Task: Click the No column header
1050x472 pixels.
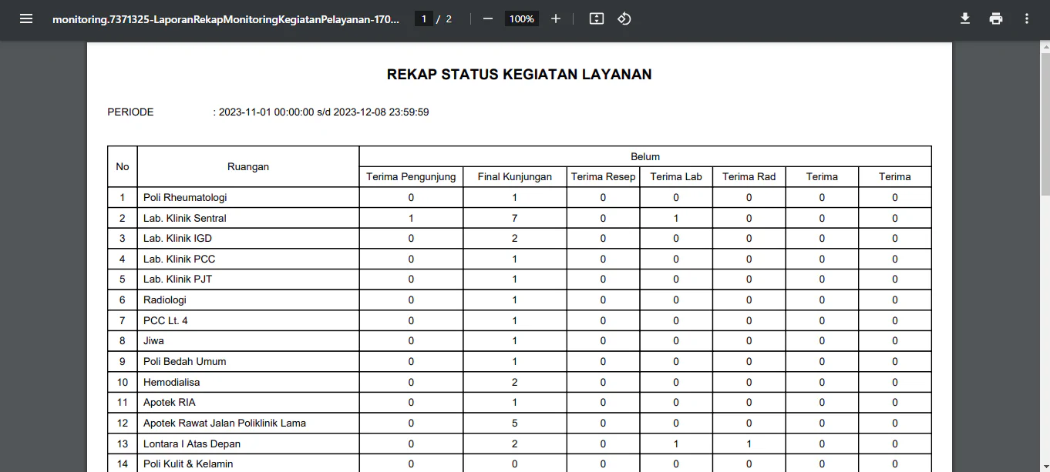Action: pos(123,166)
